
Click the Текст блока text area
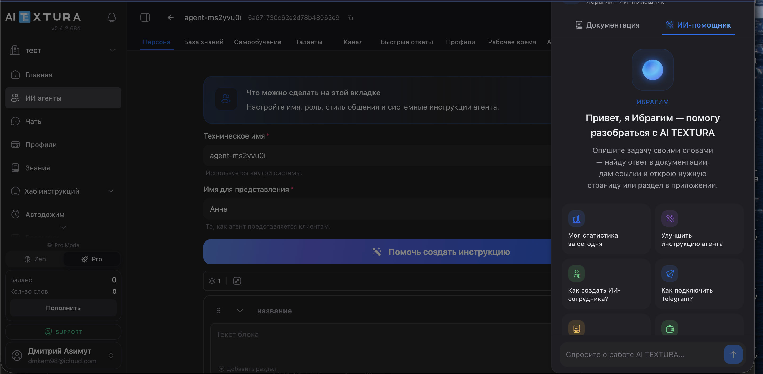[381, 344]
